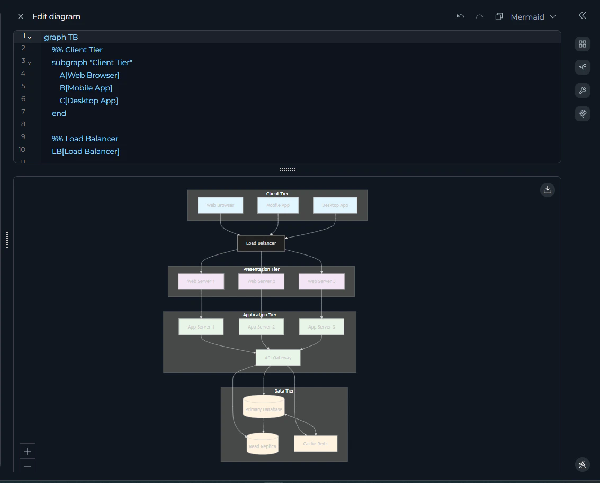Viewport: 600px width, 483px height.
Task: Select the API Gateway node
Action: tap(278, 358)
